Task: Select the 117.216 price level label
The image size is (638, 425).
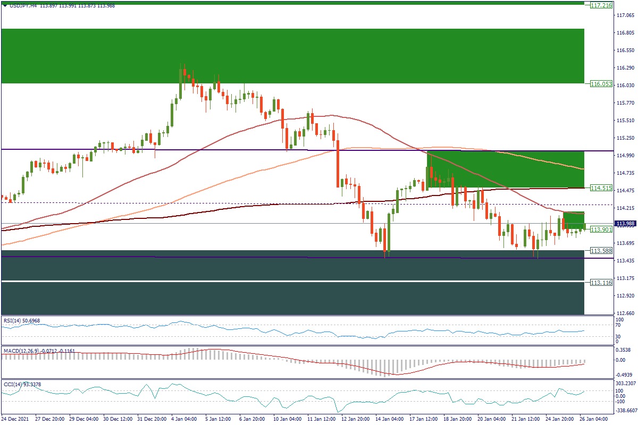Action: tap(601, 5)
